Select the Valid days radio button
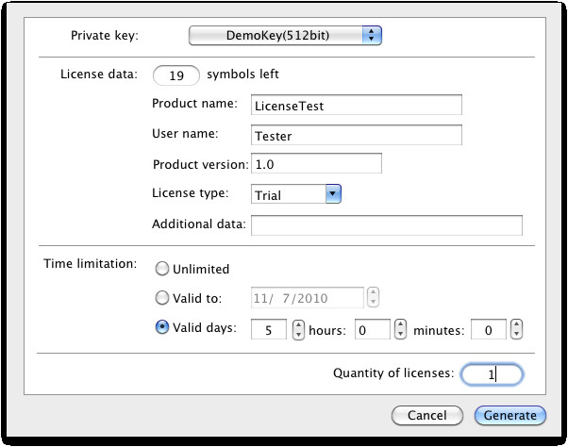568x447 pixels. click(162, 327)
